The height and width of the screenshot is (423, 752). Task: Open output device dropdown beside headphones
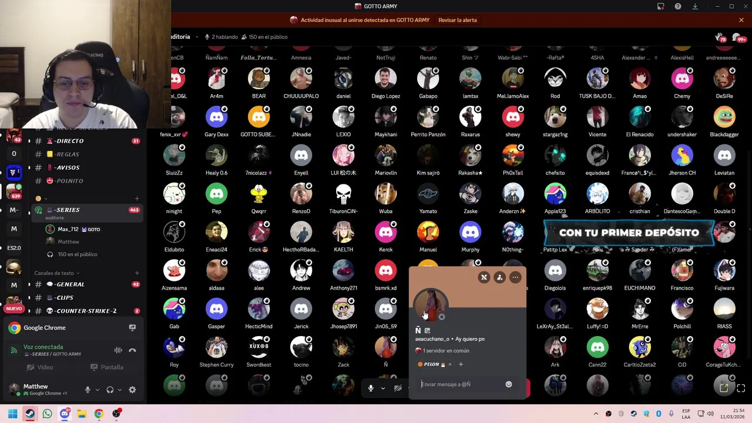[x=119, y=390]
